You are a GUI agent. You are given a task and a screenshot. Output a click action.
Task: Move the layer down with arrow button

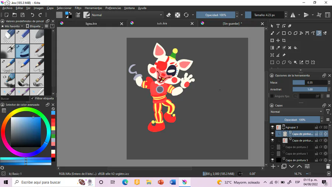pos(291,166)
